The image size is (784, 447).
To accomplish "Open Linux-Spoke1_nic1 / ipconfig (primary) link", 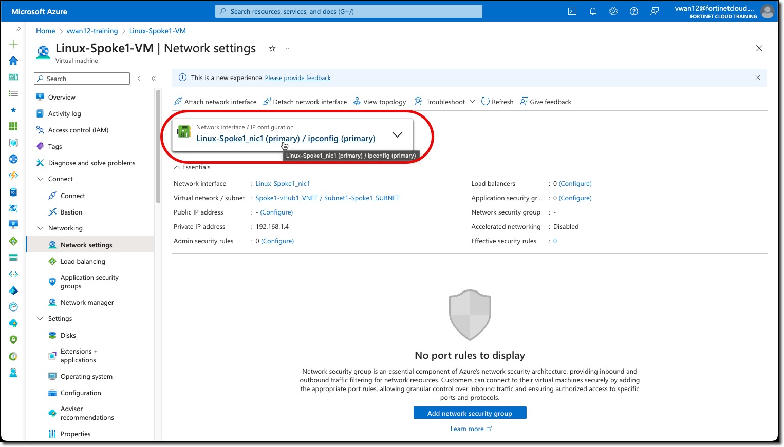I will [286, 138].
